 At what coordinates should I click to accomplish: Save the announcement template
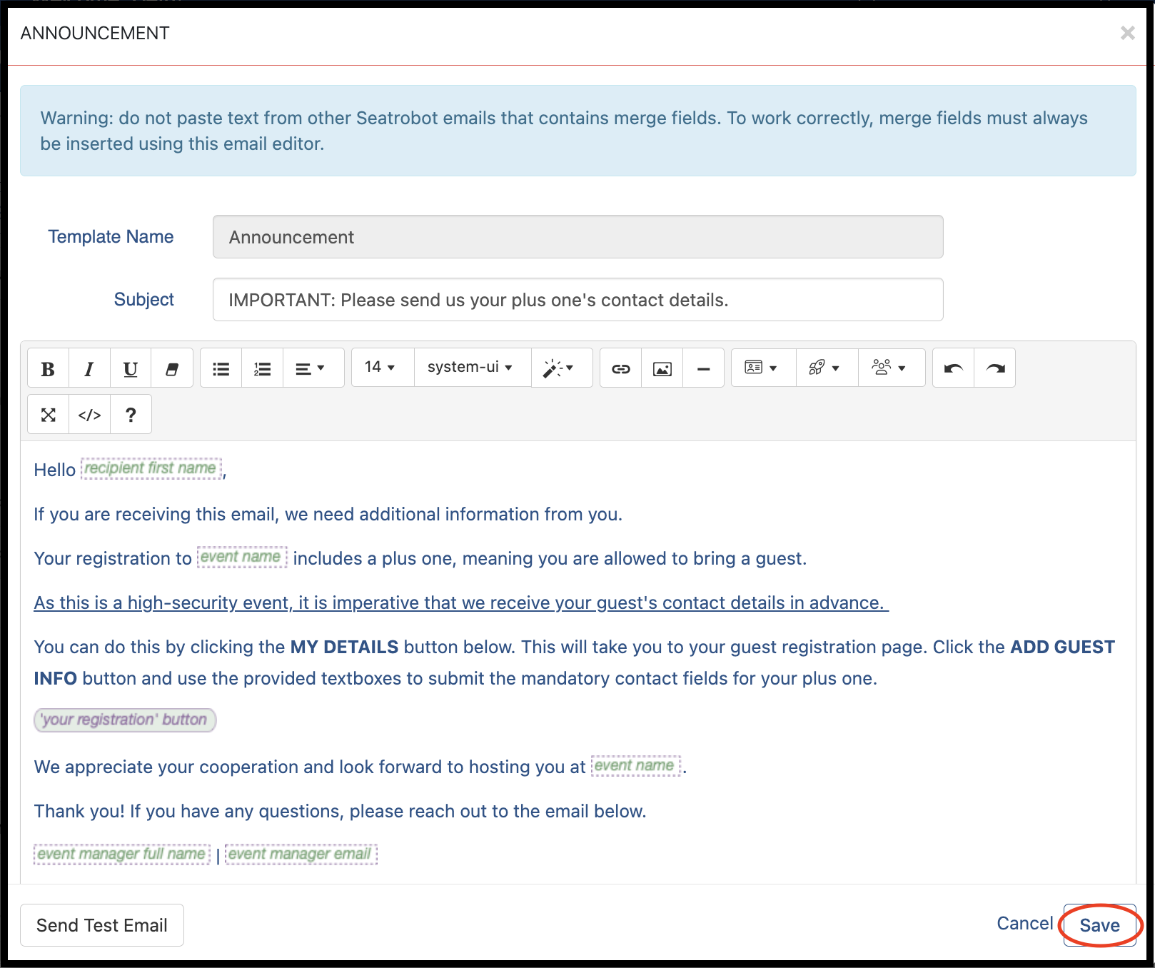point(1100,926)
